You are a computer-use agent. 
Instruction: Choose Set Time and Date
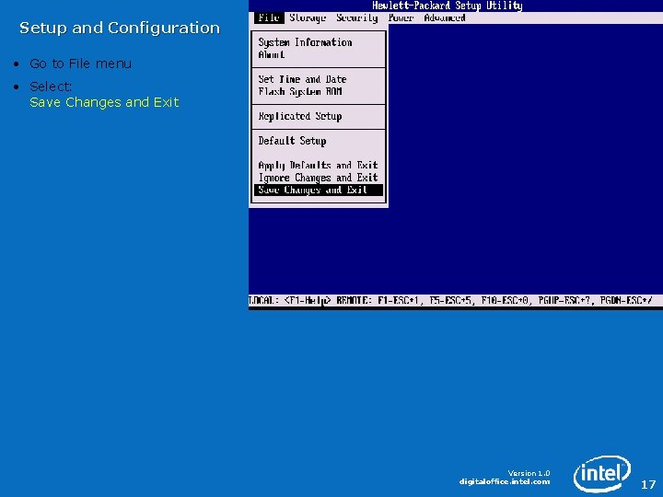click(x=302, y=79)
